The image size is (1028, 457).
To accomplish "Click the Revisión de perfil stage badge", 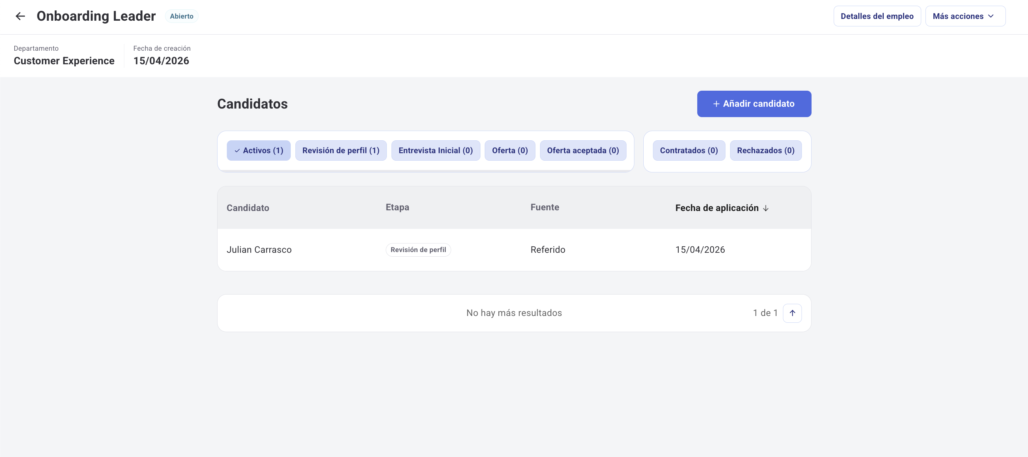I will pyautogui.click(x=418, y=250).
